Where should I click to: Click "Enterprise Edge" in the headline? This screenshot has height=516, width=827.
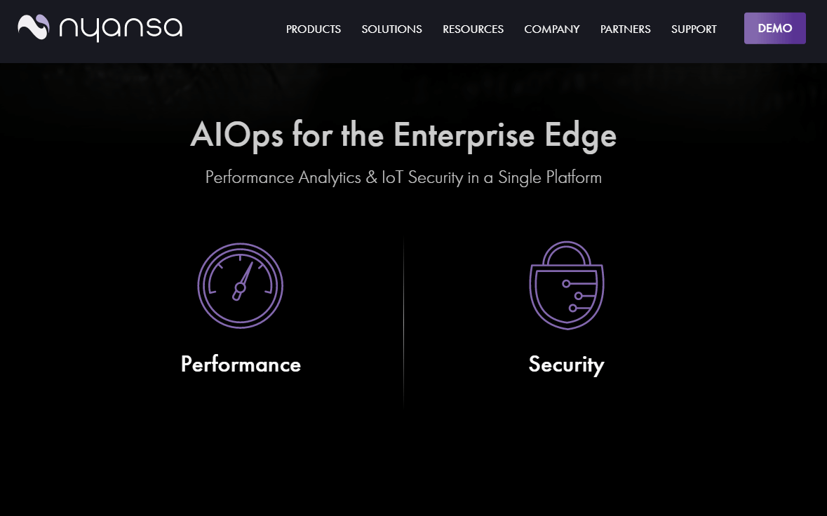coord(504,135)
